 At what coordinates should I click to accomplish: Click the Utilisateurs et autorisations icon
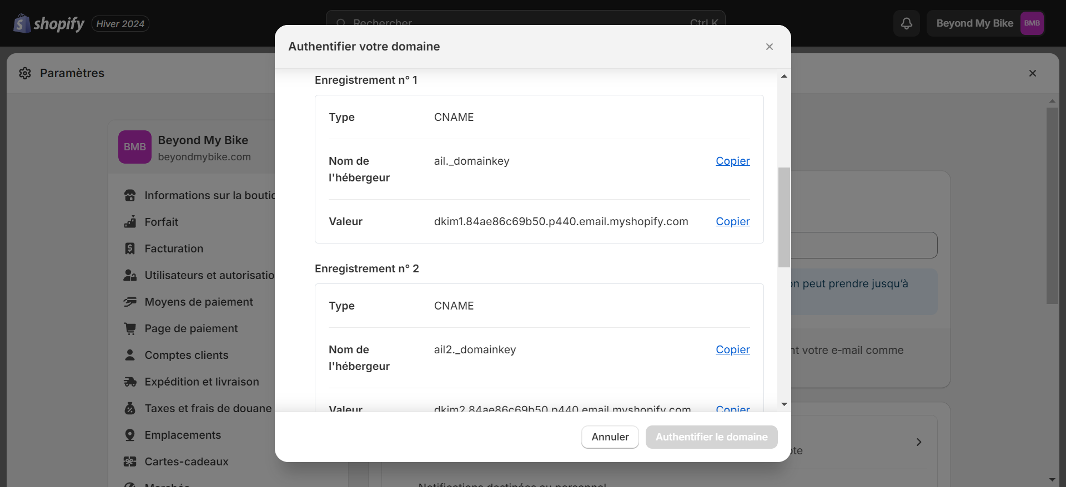click(130, 275)
